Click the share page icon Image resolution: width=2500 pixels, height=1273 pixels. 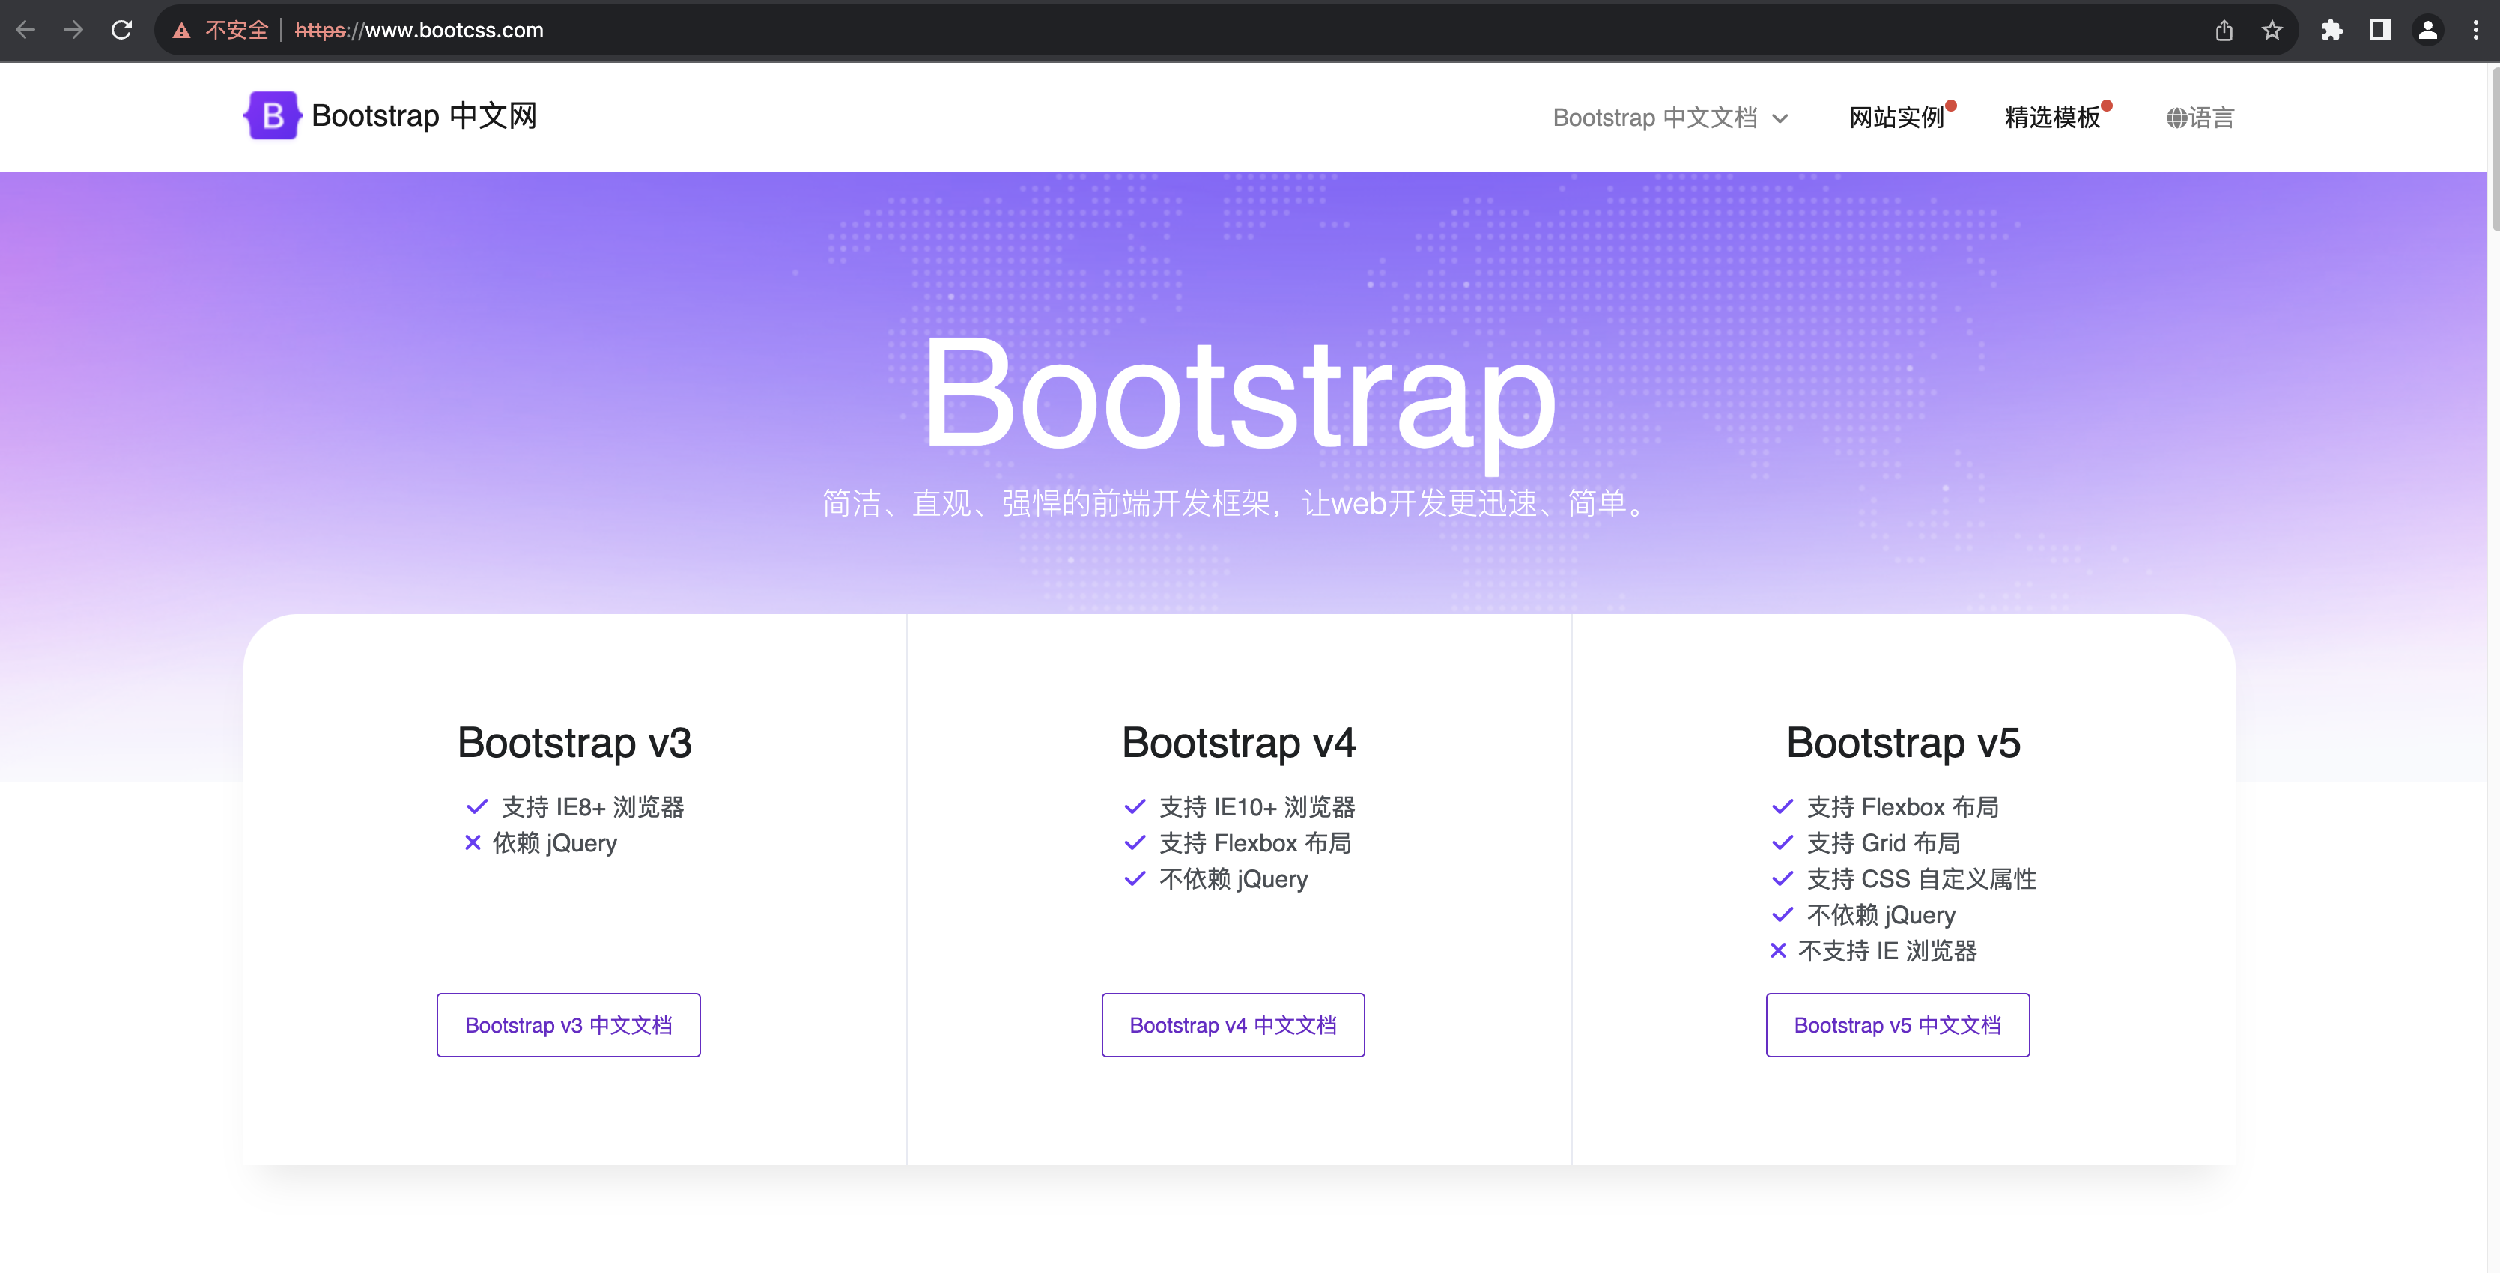(2224, 31)
